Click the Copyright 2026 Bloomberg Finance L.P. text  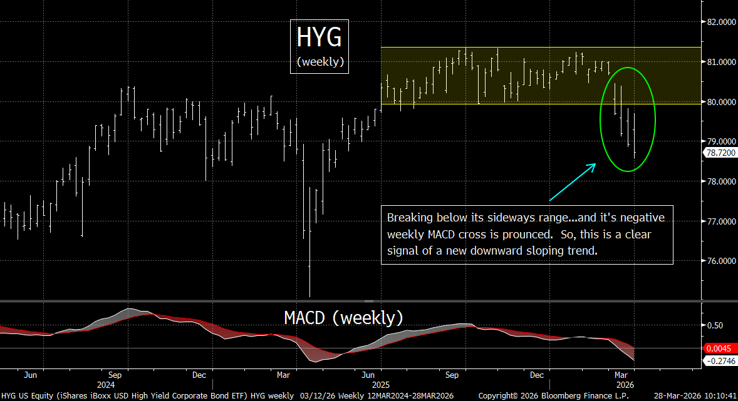(x=554, y=396)
